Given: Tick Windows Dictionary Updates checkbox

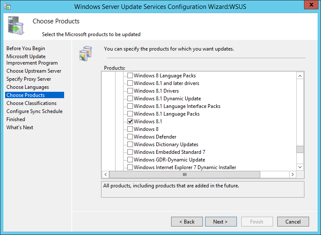Looking at the screenshot, I should click(x=130, y=144).
